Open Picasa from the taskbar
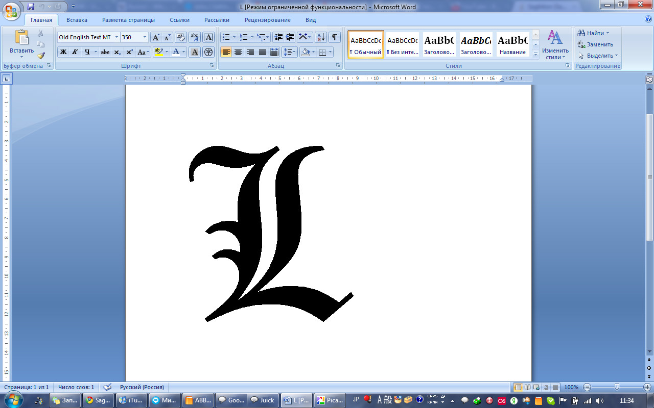654x408 pixels. coord(330,400)
